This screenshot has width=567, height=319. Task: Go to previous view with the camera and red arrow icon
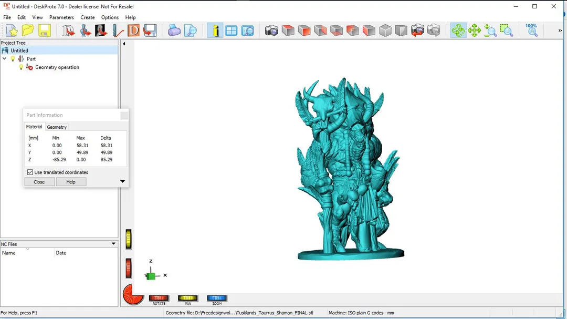coord(417,31)
